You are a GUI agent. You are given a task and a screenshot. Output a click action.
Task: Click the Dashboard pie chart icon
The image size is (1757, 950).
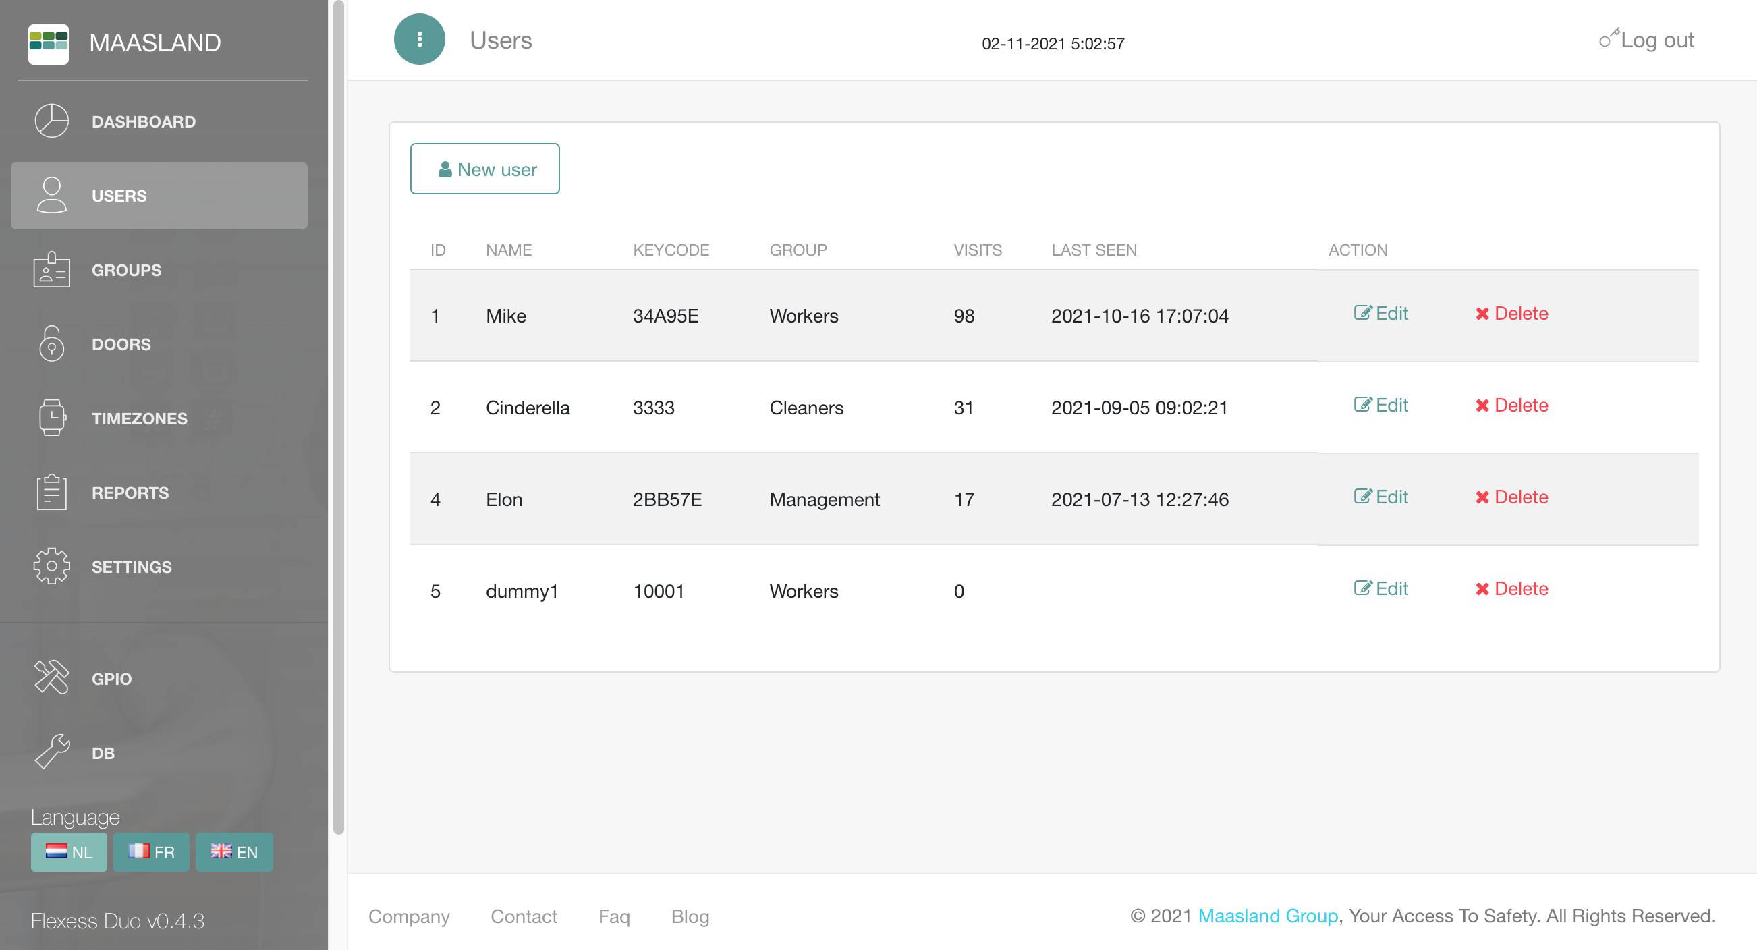pos(52,121)
